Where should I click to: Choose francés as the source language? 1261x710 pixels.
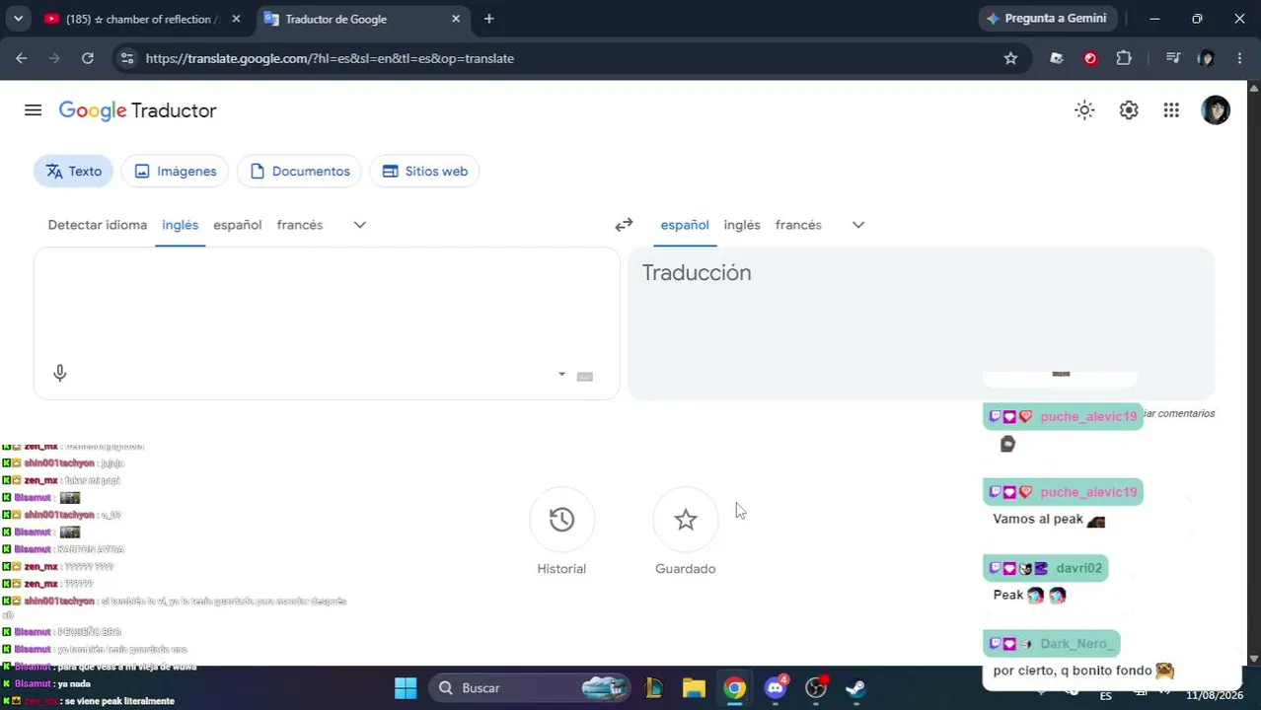300,225
